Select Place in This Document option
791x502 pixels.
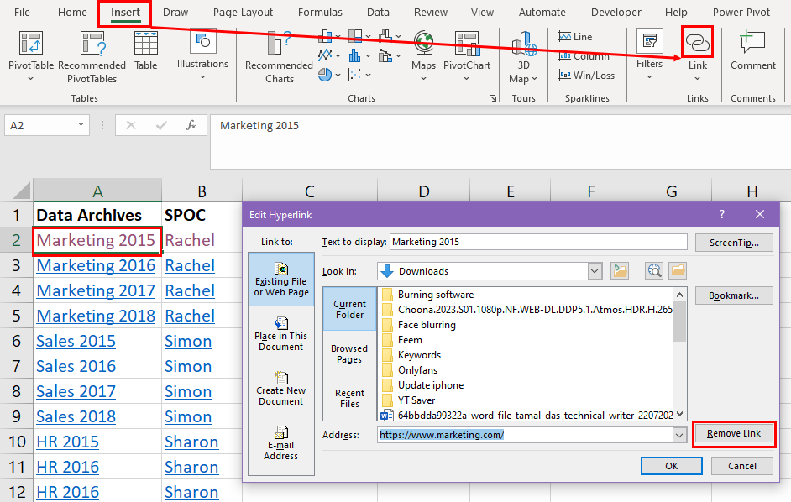pyautogui.click(x=281, y=334)
